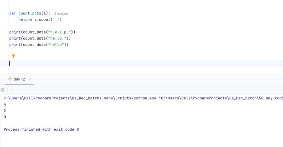283x147 pixels.
Task: Open the 3 usages inlay hint
Action: click(61, 13)
